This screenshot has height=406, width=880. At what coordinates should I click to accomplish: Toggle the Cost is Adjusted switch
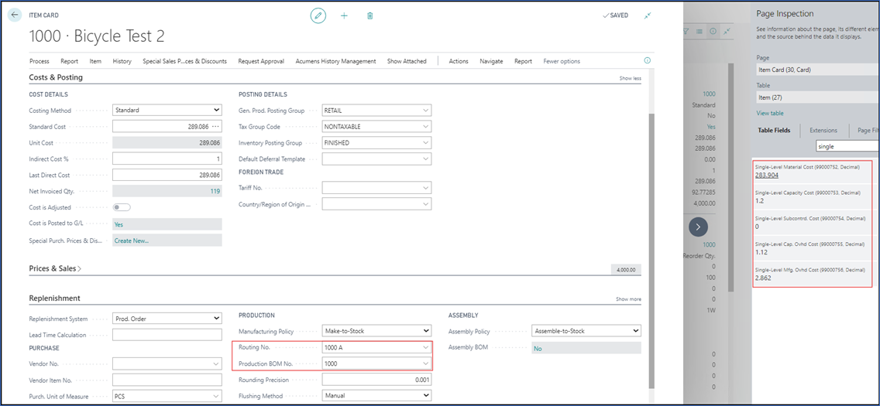click(x=122, y=207)
